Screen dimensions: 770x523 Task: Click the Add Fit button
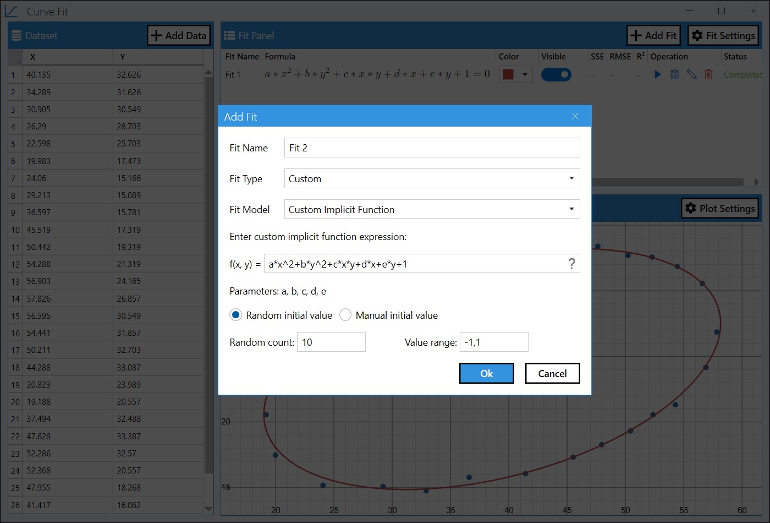pos(653,36)
